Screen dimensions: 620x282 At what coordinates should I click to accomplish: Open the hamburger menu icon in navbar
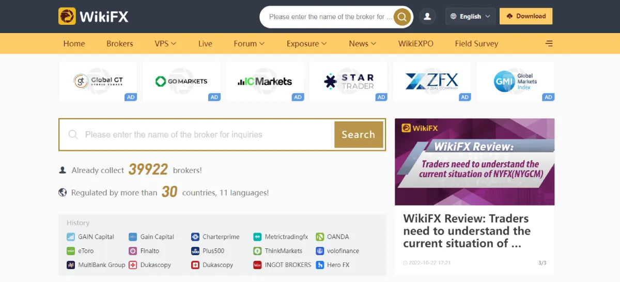549,44
